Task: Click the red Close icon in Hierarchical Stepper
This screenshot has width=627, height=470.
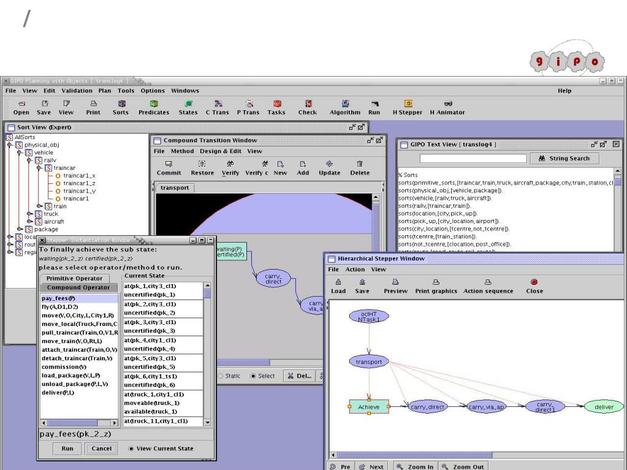Action: pos(534,282)
